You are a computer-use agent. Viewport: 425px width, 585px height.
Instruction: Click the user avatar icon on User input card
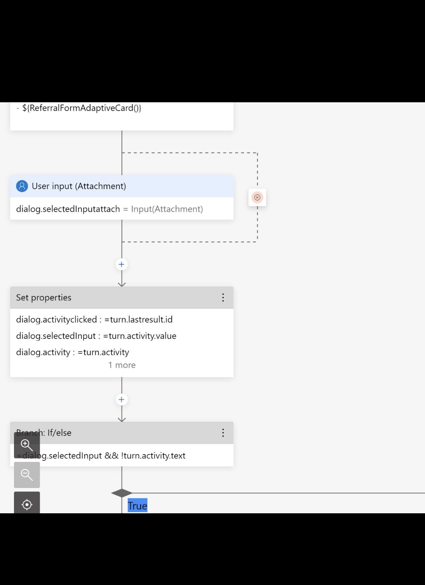[22, 186]
